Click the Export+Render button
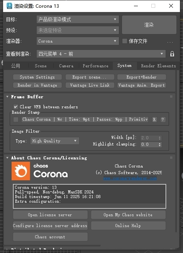The width and height of the screenshot is (183, 253). [142, 77]
